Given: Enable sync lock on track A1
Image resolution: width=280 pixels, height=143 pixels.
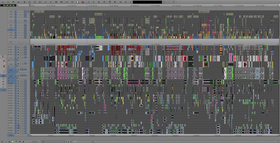Looking at the screenshot, I should [x=16, y=47].
